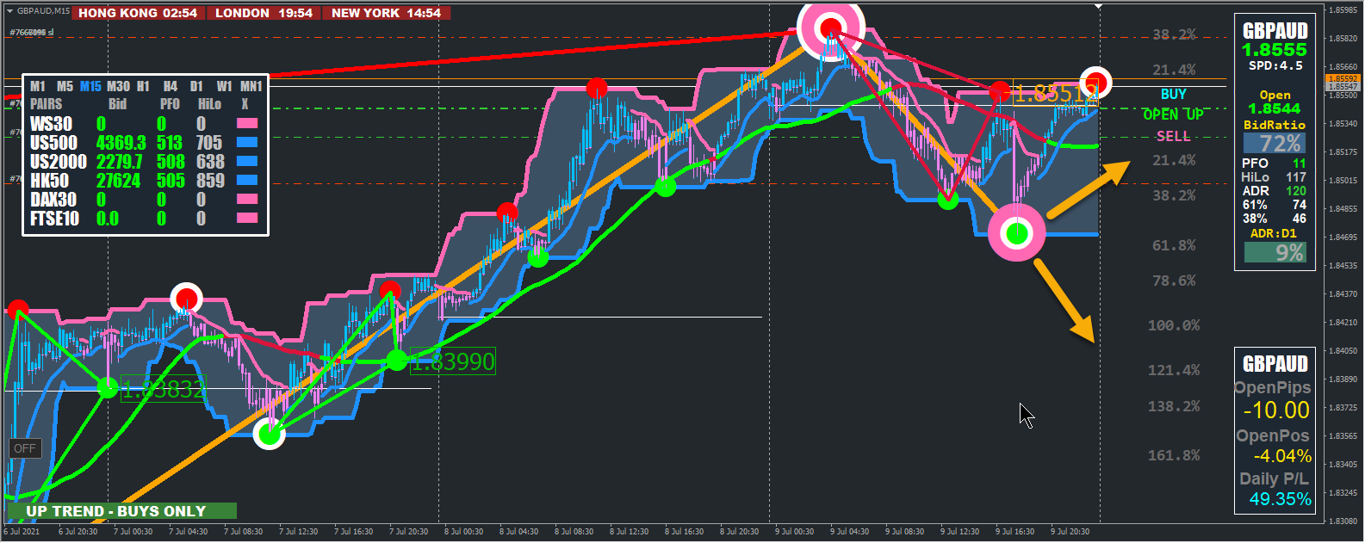Click the green 1.83990 price label
1365x543 pixels.
point(453,361)
